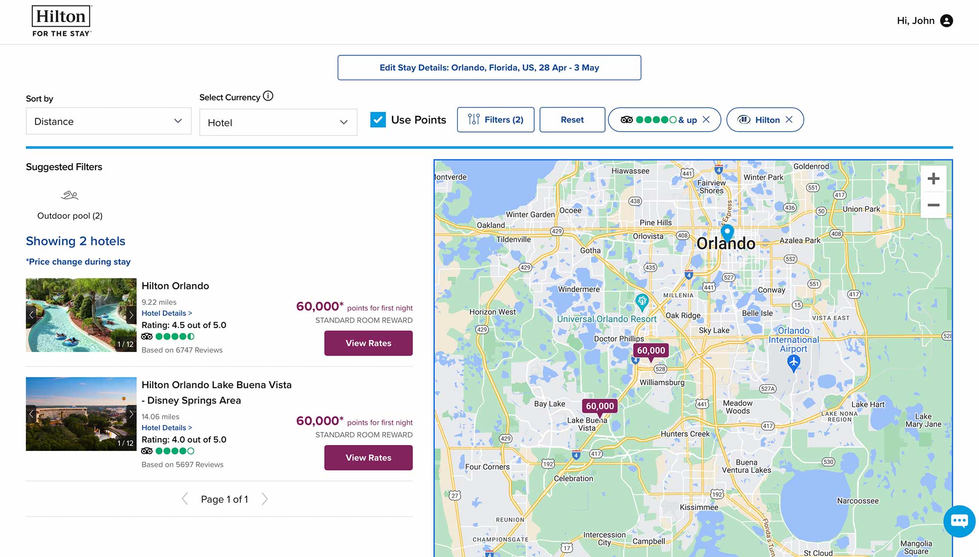Click the currency info icon
This screenshot has height=557, width=979.
(x=268, y=96)
